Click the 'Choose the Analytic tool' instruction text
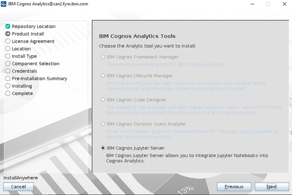 tap(147, 46)
